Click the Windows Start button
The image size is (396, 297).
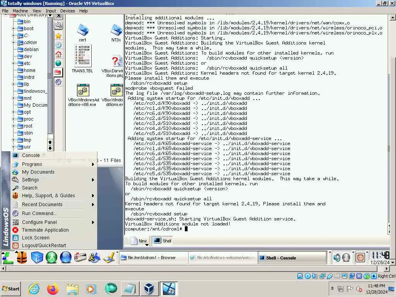click(x=10, y=288)
